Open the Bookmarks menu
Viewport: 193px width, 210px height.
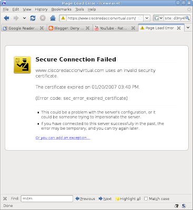pyautogui.click(x=61, y=9)
